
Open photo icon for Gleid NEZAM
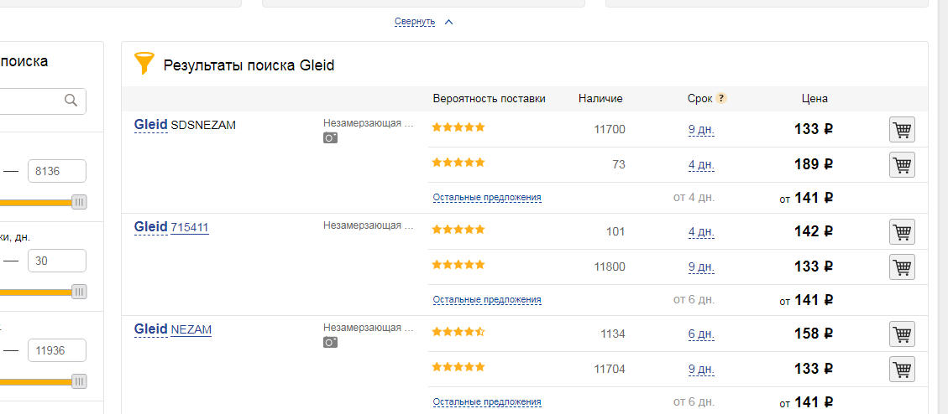tap(330, 342)
